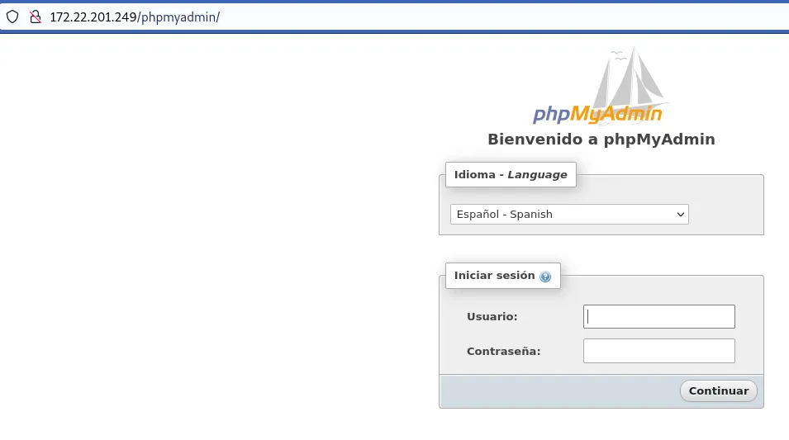
Task: Click the insecure connection padlock icon
Action: tap(36, 17)
